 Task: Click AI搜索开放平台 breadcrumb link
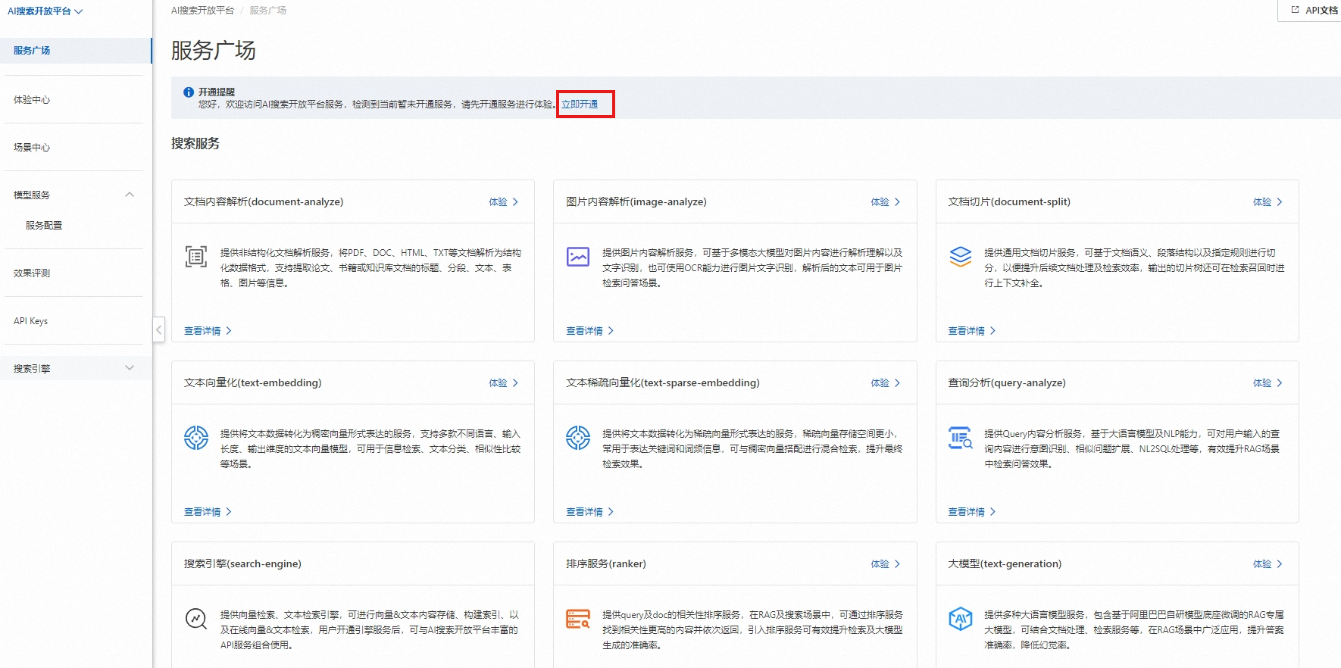tap(202, 11)
